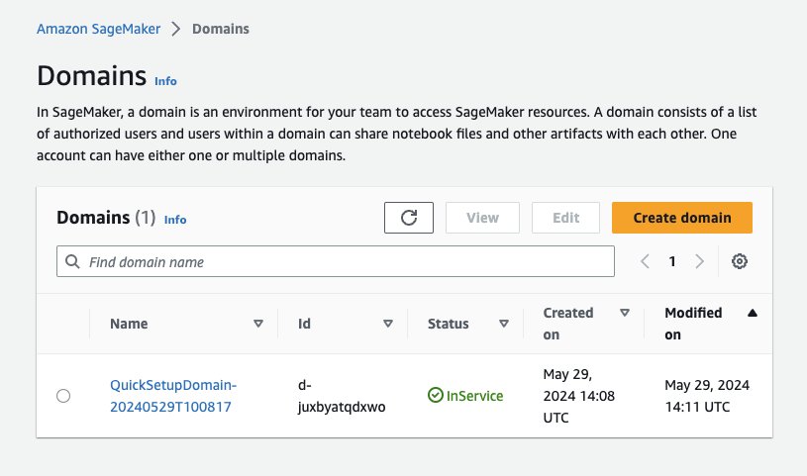Select the QuickSetupDomain radio button
Screen dimensions: 807x476
(x=63, y=396)
